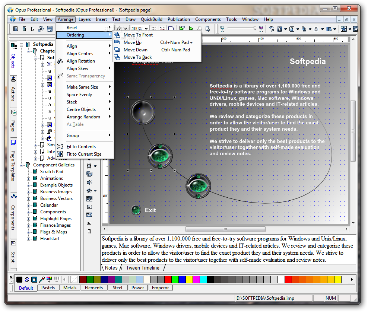This screenshot has height=312, width=368.
Task: Open the video tool dropdown arrow
Action: tap(95, 166)
